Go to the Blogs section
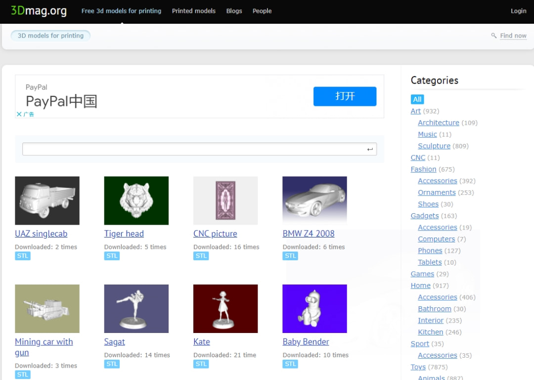Screen dimensions: 534x380 pos(234,11)
